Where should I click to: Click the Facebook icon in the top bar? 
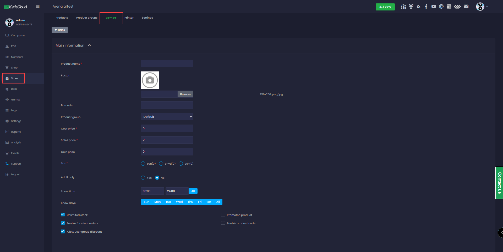[x=426, y=7]
